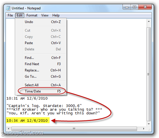Image resolution: width=159 pixels, height=138 pixels.
Task: Click the horizontal scrollbar thumb
Action: coord(74,129)
